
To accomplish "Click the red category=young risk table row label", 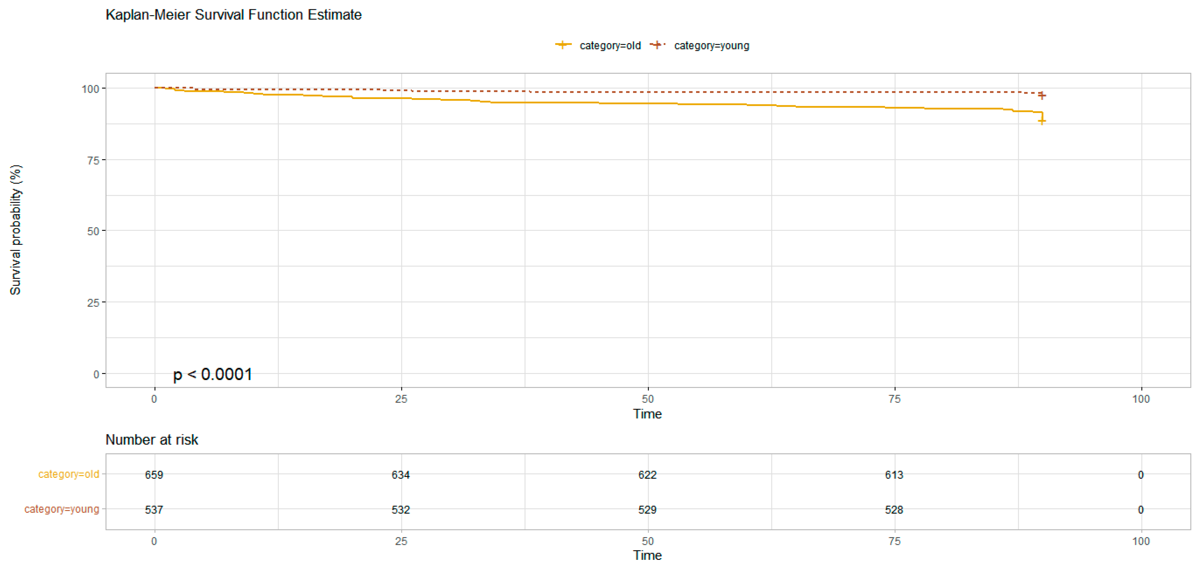I will [x=61, y=509].
